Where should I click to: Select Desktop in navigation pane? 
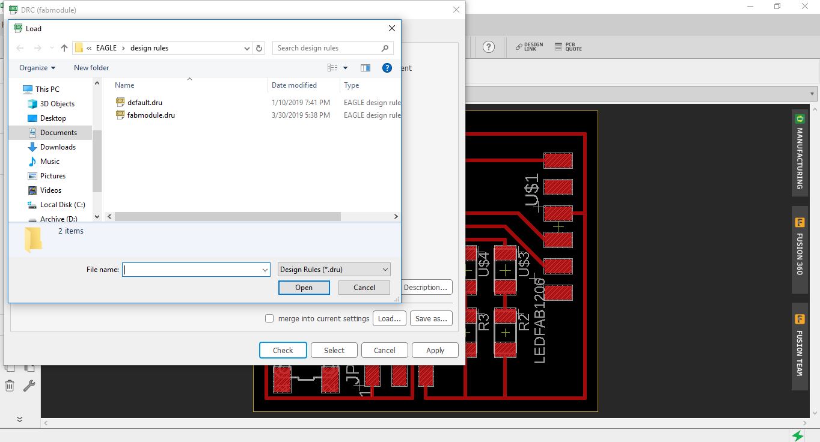tap(47, 118)
